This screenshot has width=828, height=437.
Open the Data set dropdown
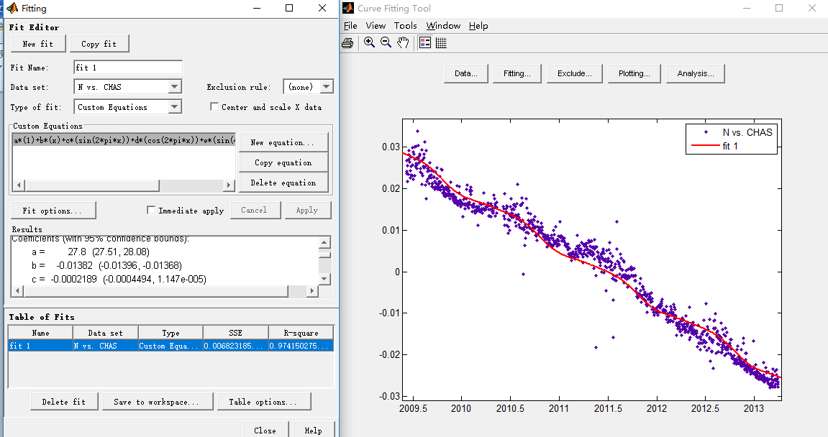[175, 87]
